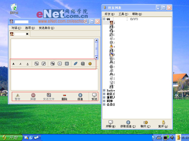Toggle bold text formatting
The image size is (189, 141).
[13, 64]
